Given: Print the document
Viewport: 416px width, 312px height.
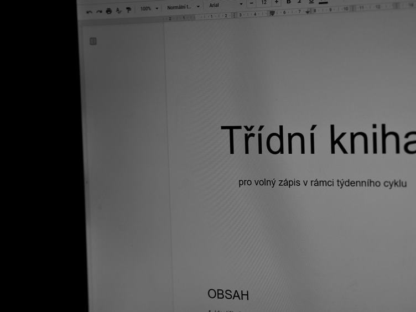Looking at the screenshot, I should click(x=109, y=11).
